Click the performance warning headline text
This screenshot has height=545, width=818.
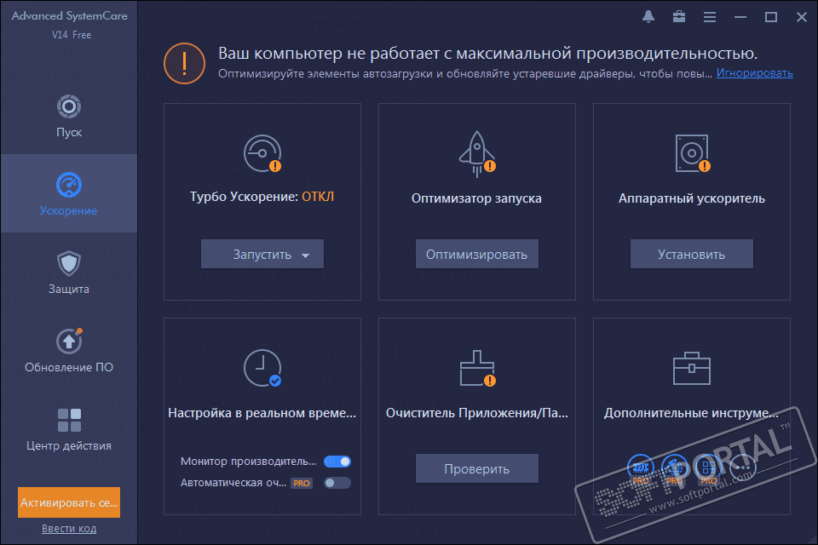[487, 53]
